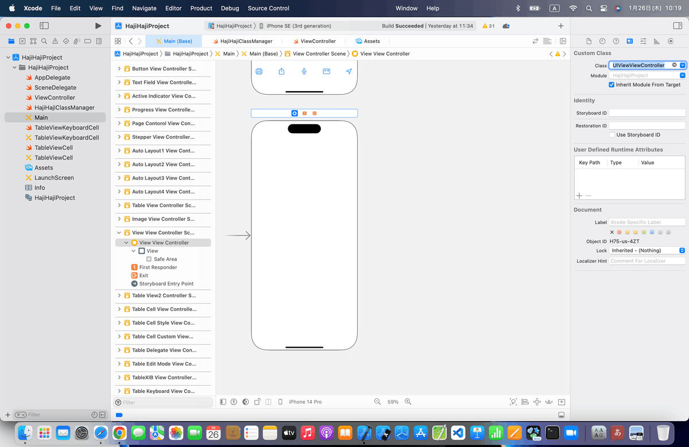Toggle canvas appearance light/dark
689x447 pixels.
point(245,402)
